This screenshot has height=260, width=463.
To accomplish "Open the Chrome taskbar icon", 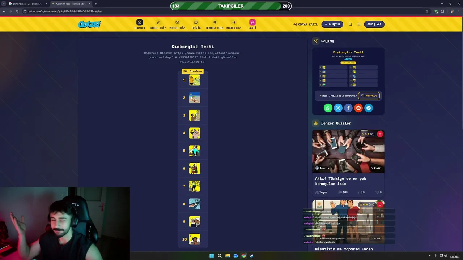I will (243, 256).
